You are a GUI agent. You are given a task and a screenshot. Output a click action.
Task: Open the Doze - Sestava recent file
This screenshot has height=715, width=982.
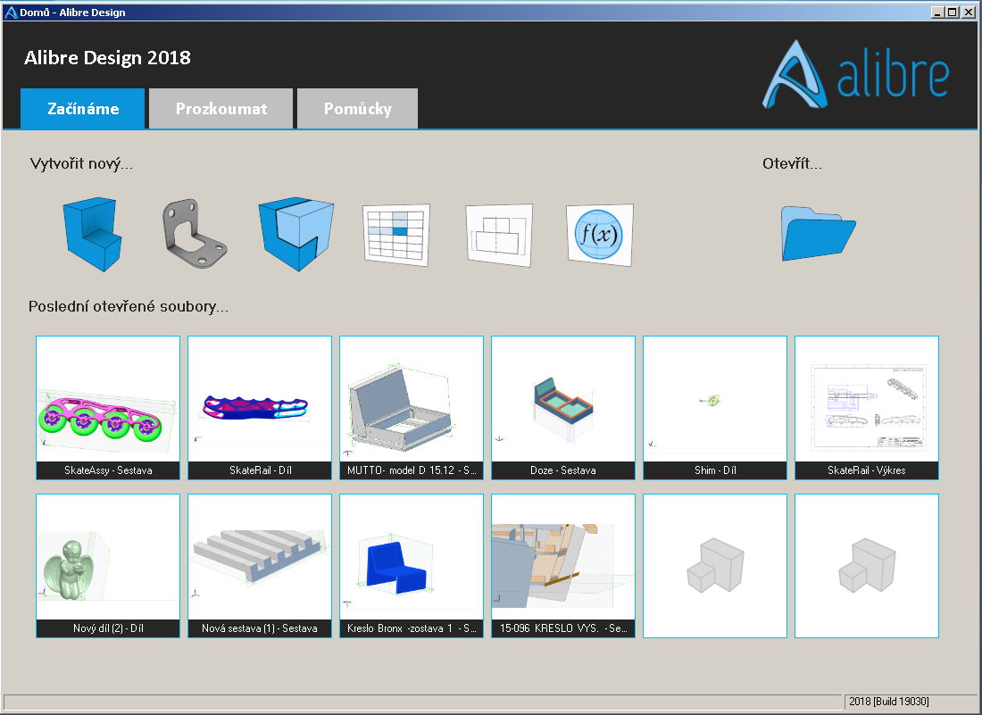tap(563, 408)
